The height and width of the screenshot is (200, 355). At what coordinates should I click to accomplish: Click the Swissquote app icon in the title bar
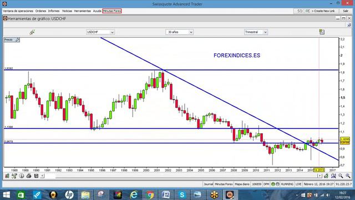4,4
